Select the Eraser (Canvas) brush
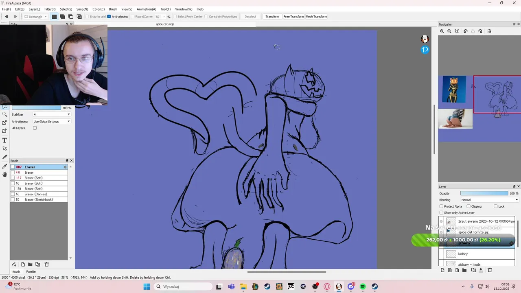This screenshot has height=293, width=521. (x=39, y=194)
